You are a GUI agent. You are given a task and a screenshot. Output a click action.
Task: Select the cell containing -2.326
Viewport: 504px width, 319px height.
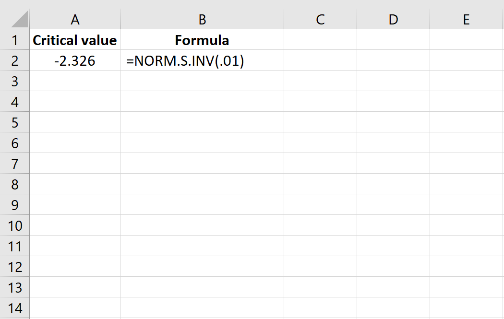[x=75, y=61]
